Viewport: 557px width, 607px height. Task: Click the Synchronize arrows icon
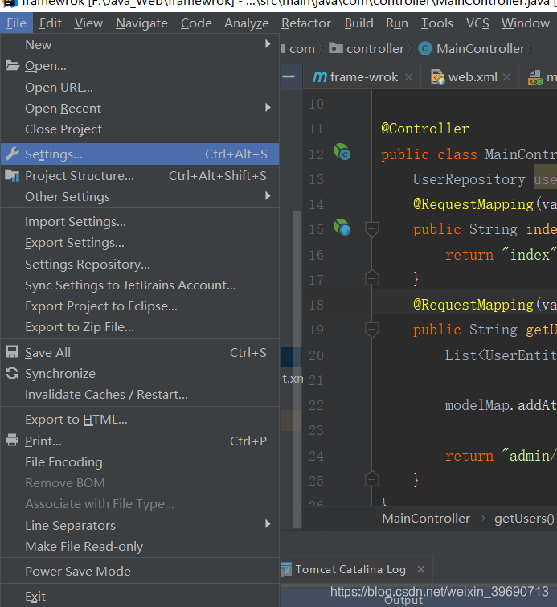12,373
